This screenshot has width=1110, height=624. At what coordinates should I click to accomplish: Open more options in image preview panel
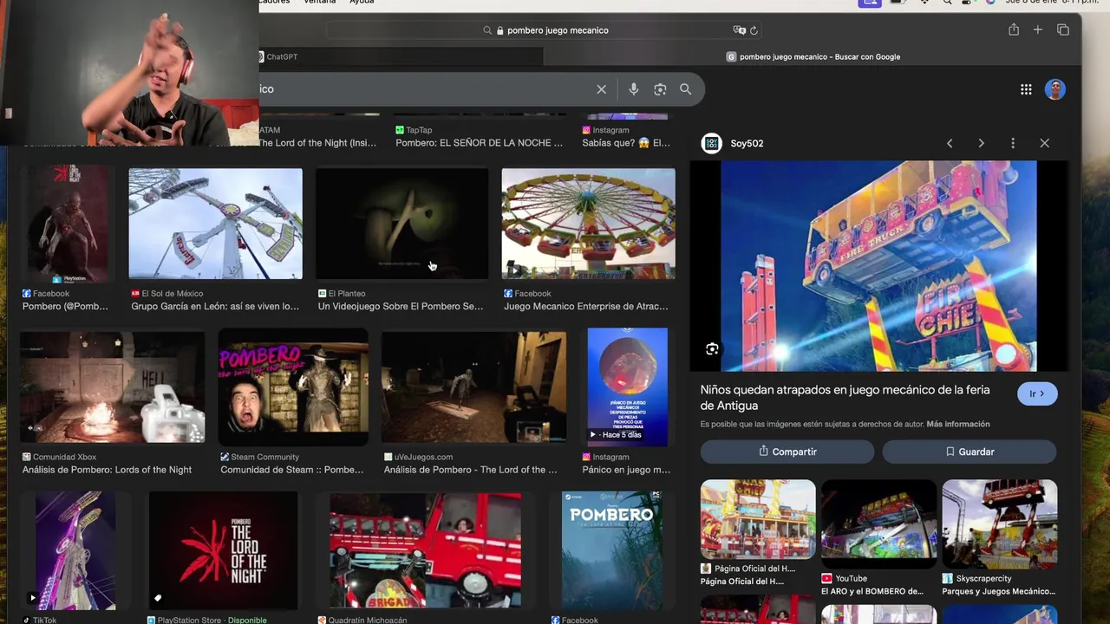point(1013,144)
